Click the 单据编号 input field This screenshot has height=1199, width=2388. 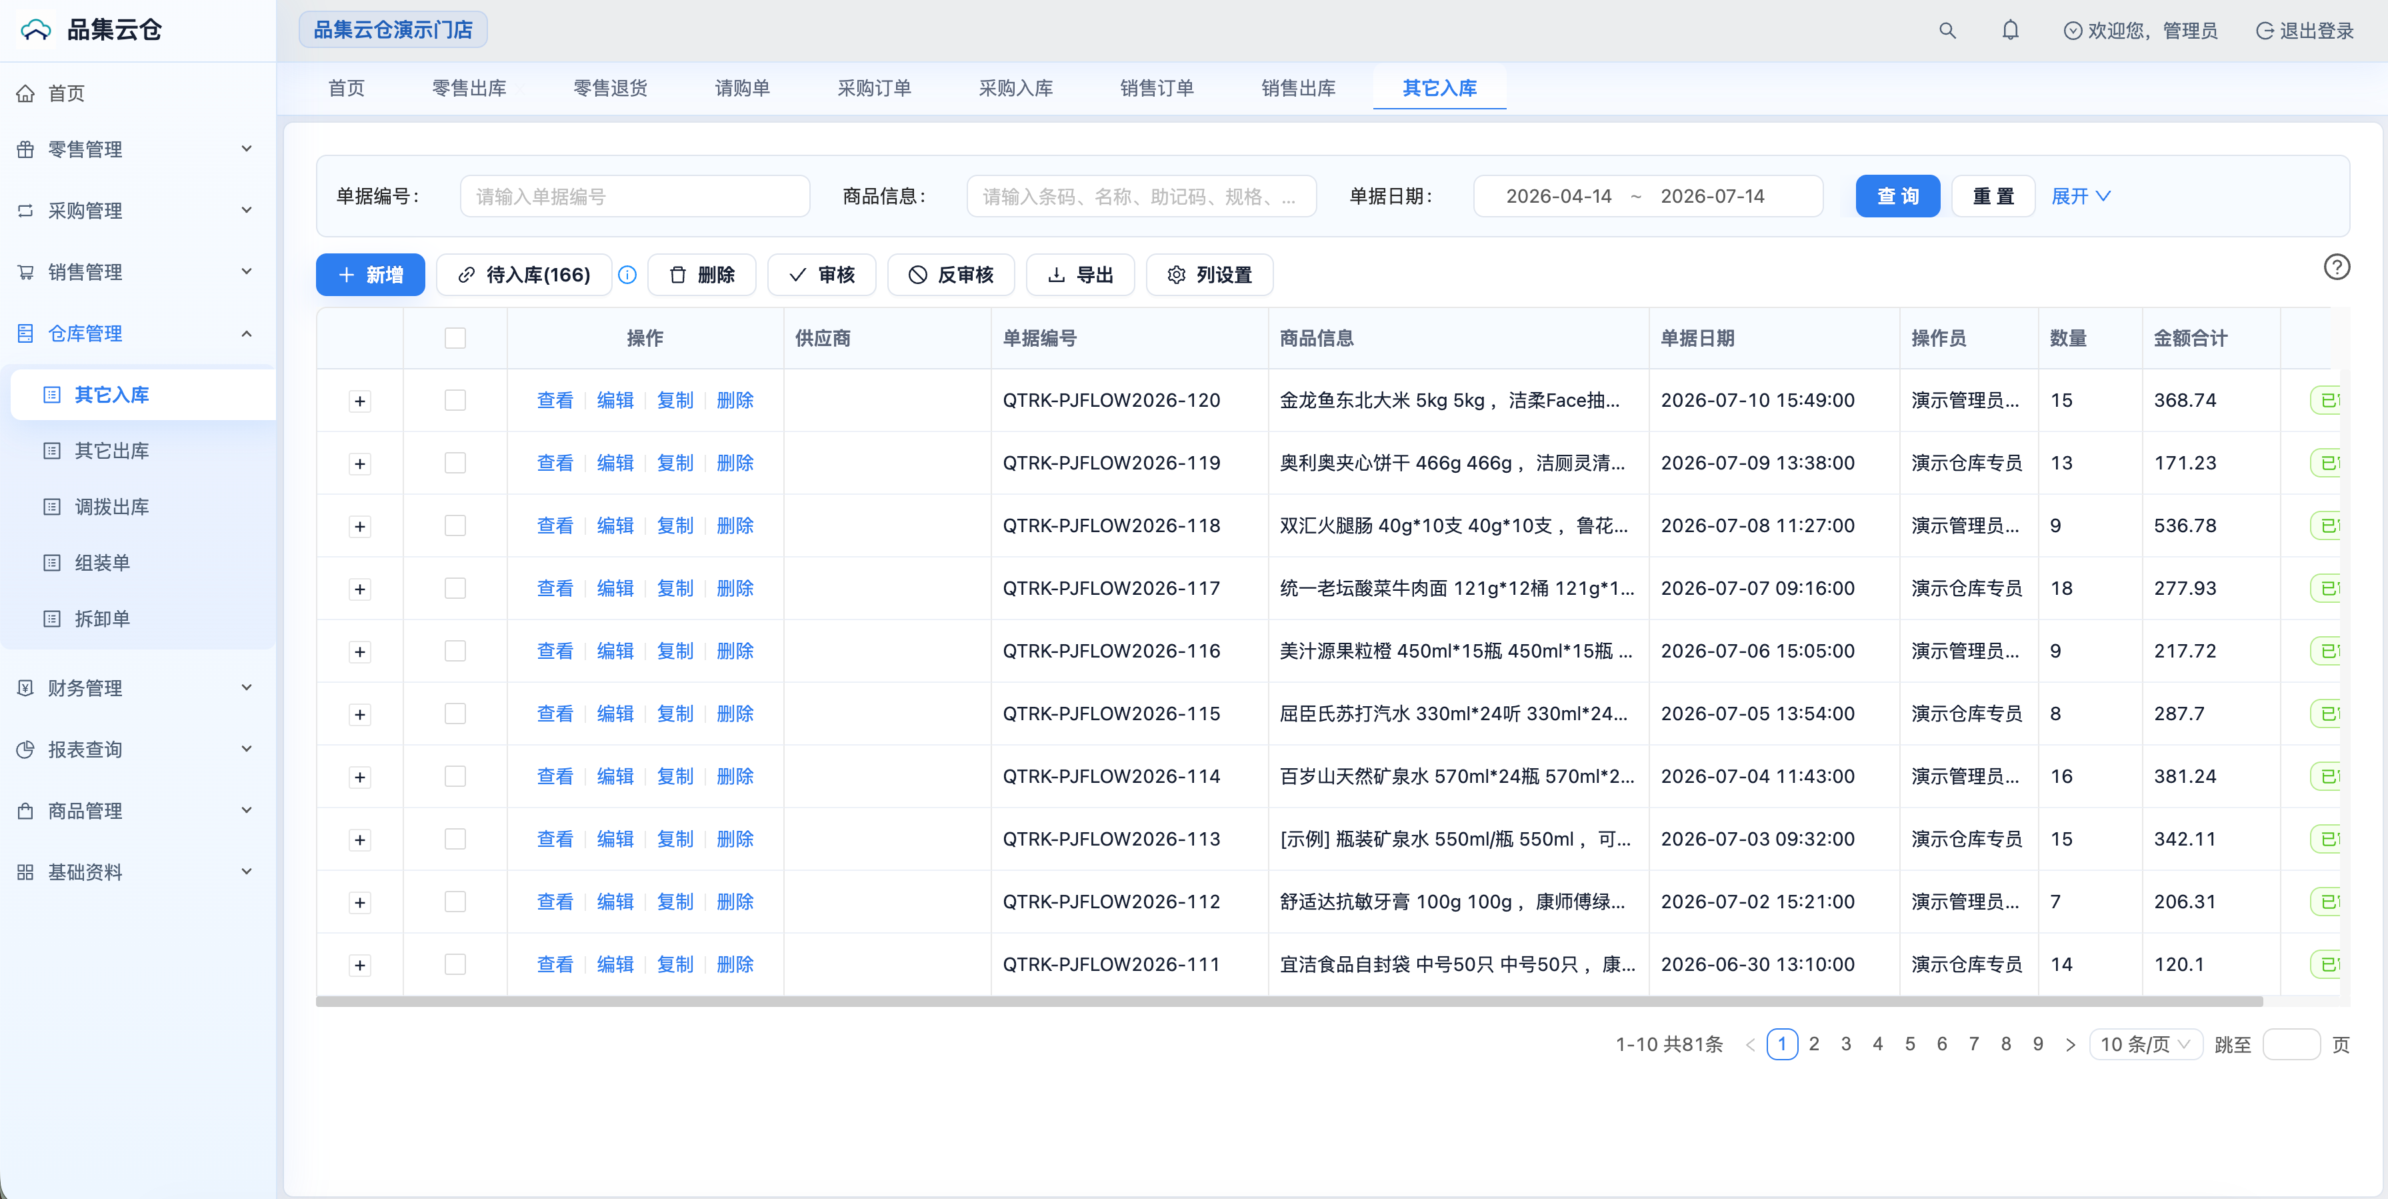[635, 195]
